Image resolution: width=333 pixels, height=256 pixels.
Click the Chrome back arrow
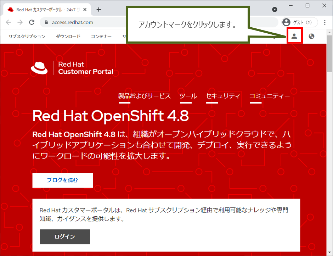coord(8,22)
